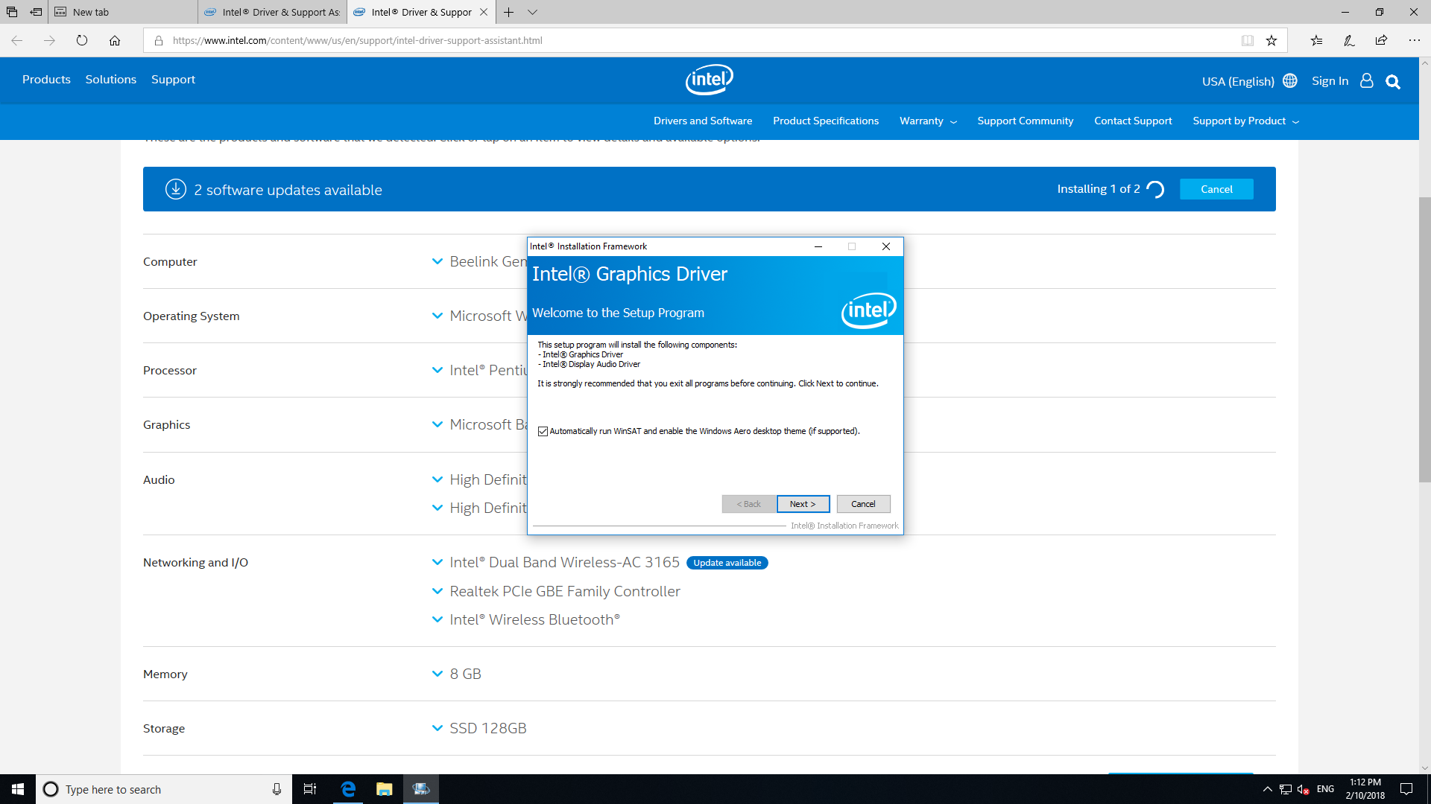The height and width of the screenshot is (804, 1431).
Task: Expand the Computer row chevron
Action: coord(437,261)
